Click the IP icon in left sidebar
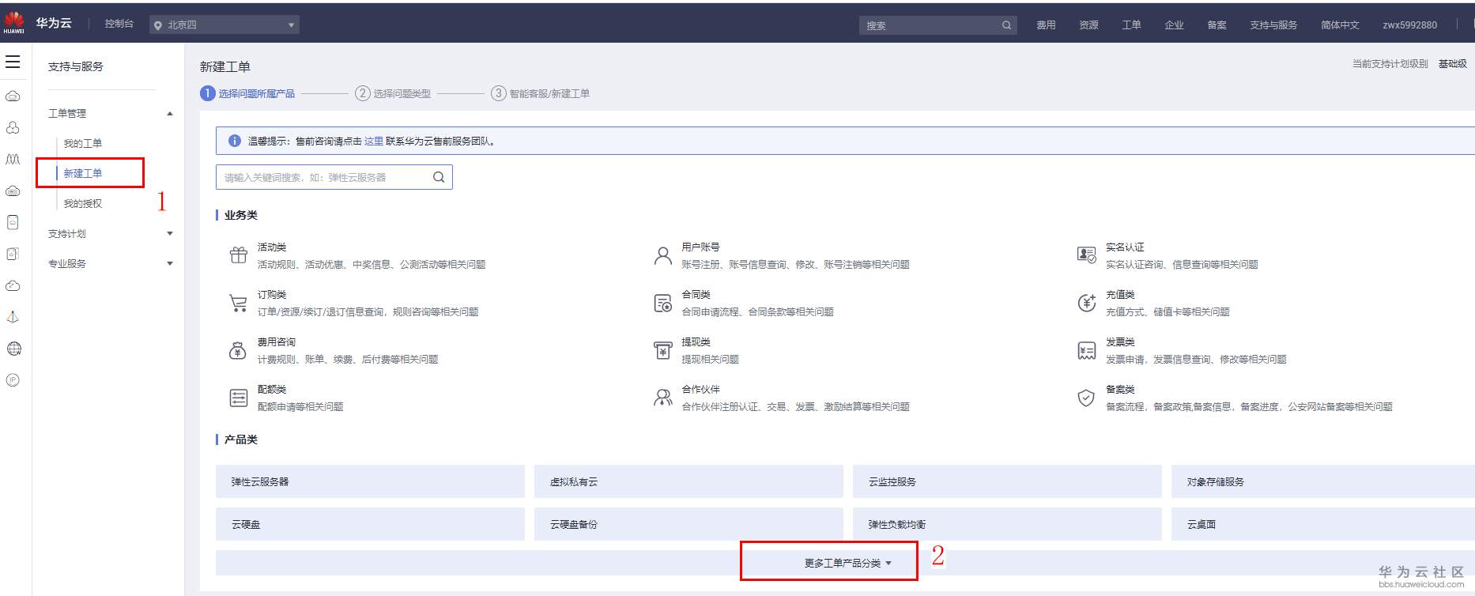 point(13,380)
